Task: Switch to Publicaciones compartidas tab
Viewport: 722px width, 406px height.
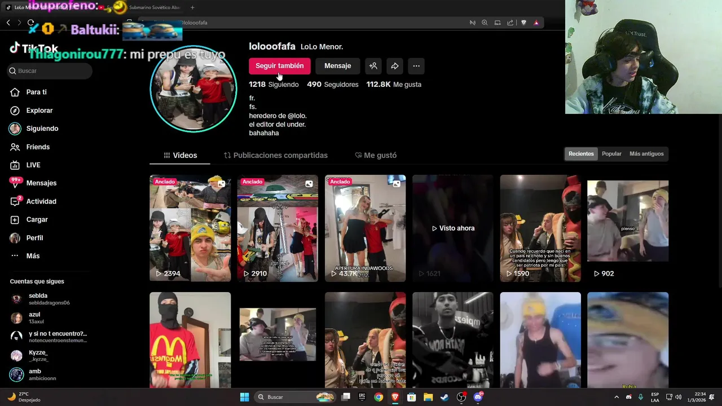Action: point(276,155)
